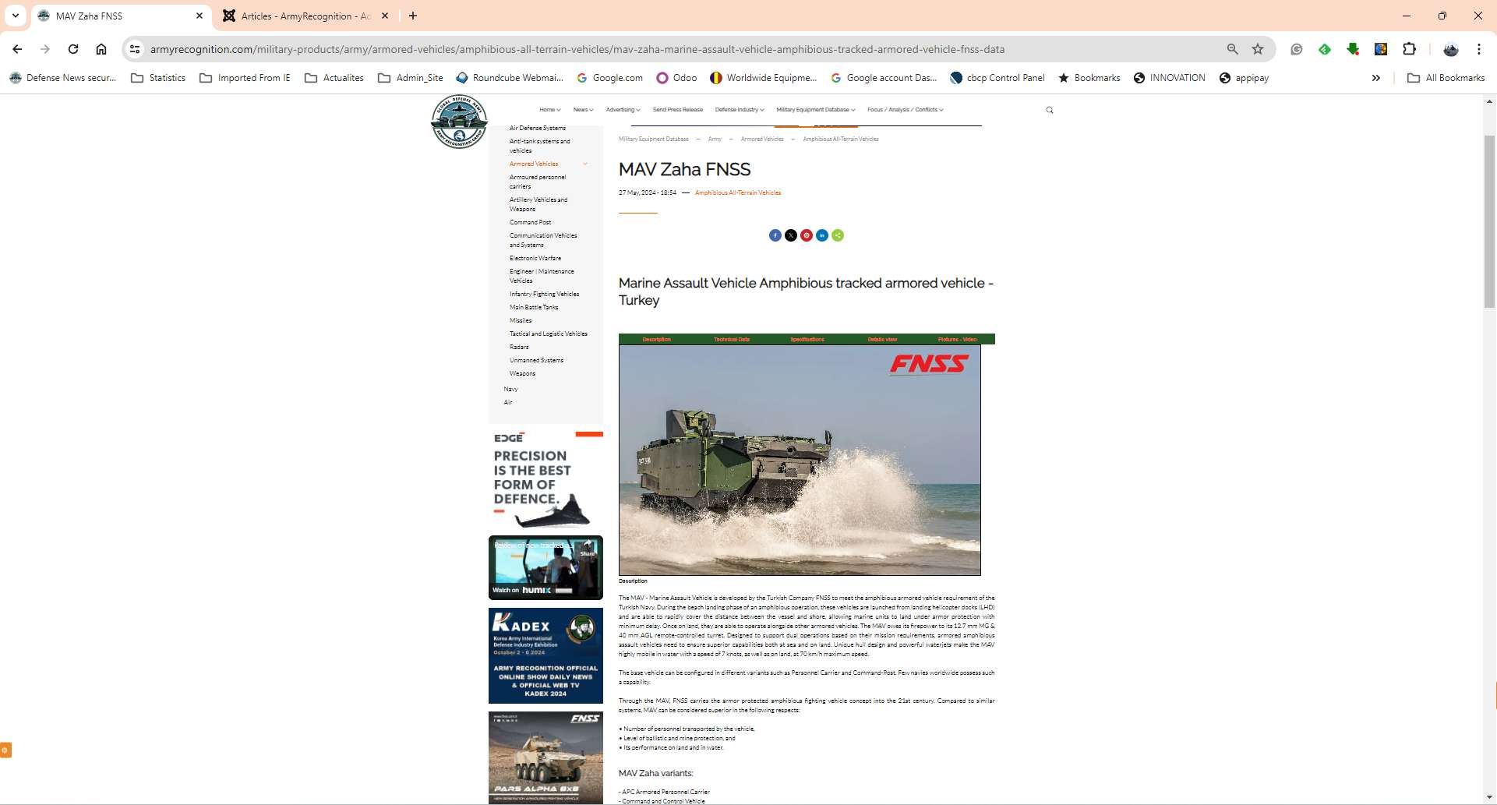Share article on Facebook

[775, 235]
